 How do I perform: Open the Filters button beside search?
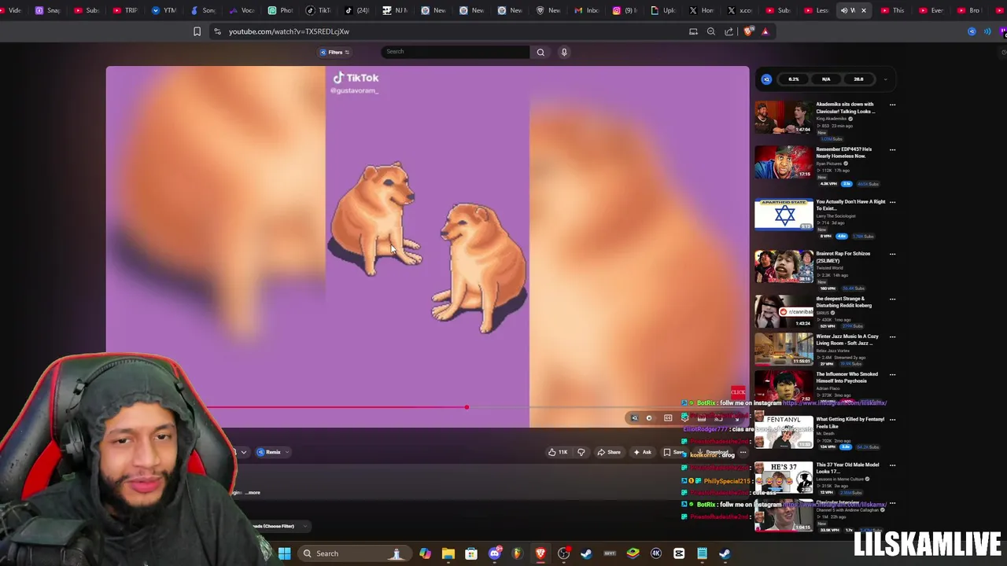pos(334,52)
